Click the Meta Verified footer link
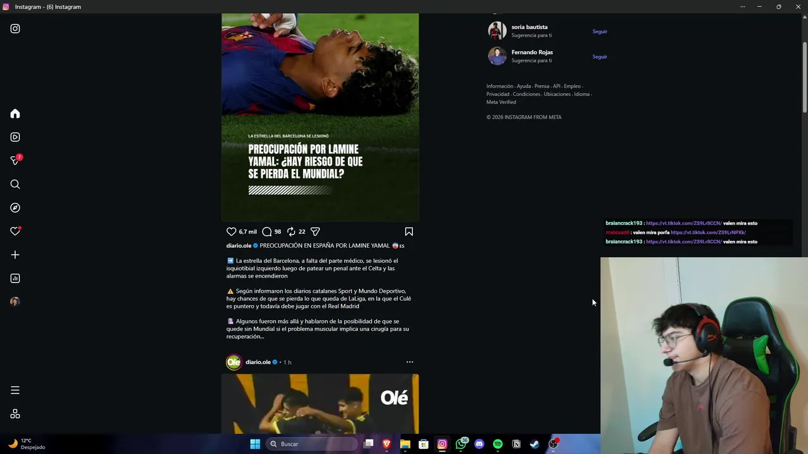 pyautogui.click(x=501, y=102)
